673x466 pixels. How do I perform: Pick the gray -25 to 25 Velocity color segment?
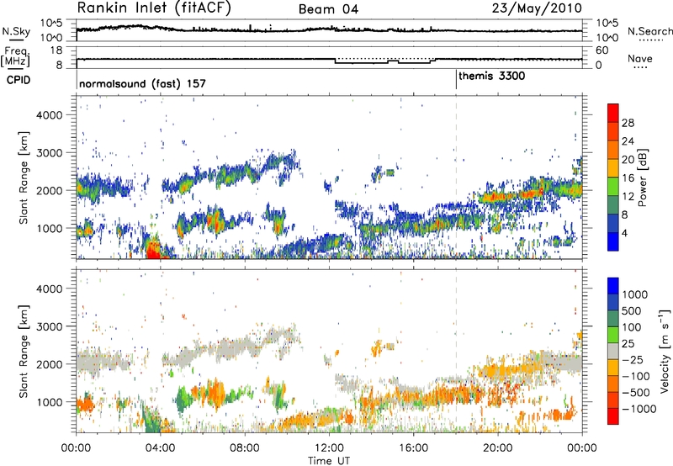point(613,351)
